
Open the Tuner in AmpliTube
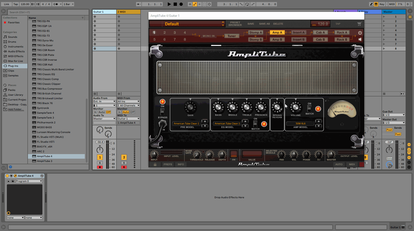[x=231, y=36]
